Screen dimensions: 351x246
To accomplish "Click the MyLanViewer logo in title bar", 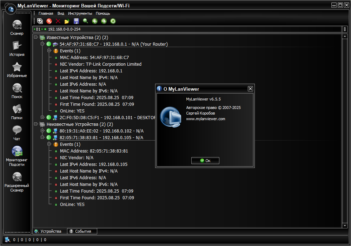I will point(11,9).
